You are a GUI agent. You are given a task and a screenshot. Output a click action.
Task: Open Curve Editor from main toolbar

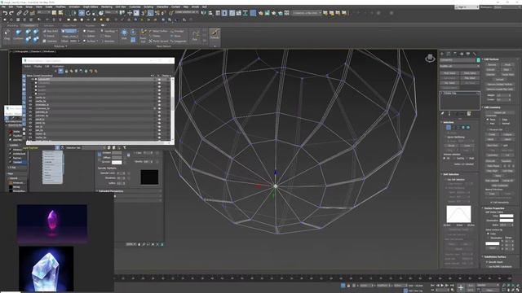(239, 13)
